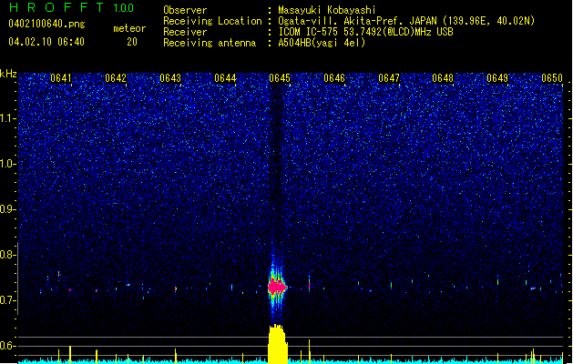Click the Receiving Location label
This screenshot has width=573, height=364.
(212, 21)
